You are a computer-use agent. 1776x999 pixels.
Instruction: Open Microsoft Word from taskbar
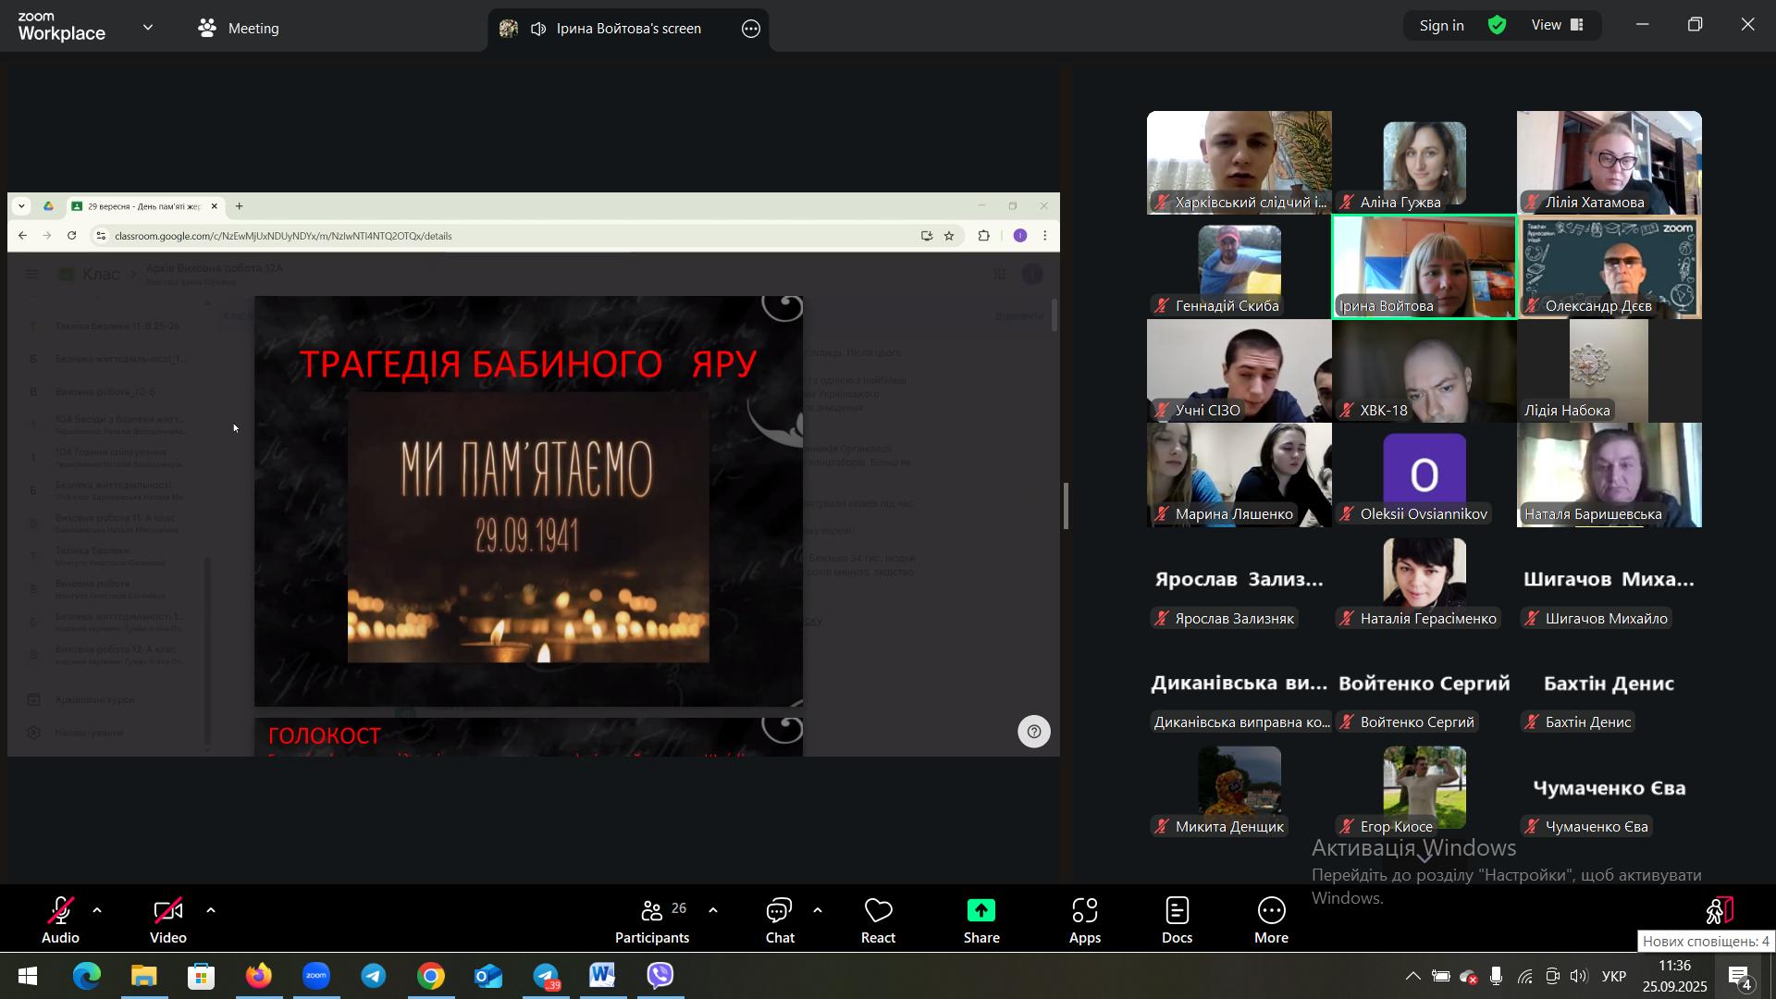coord(603,977)
